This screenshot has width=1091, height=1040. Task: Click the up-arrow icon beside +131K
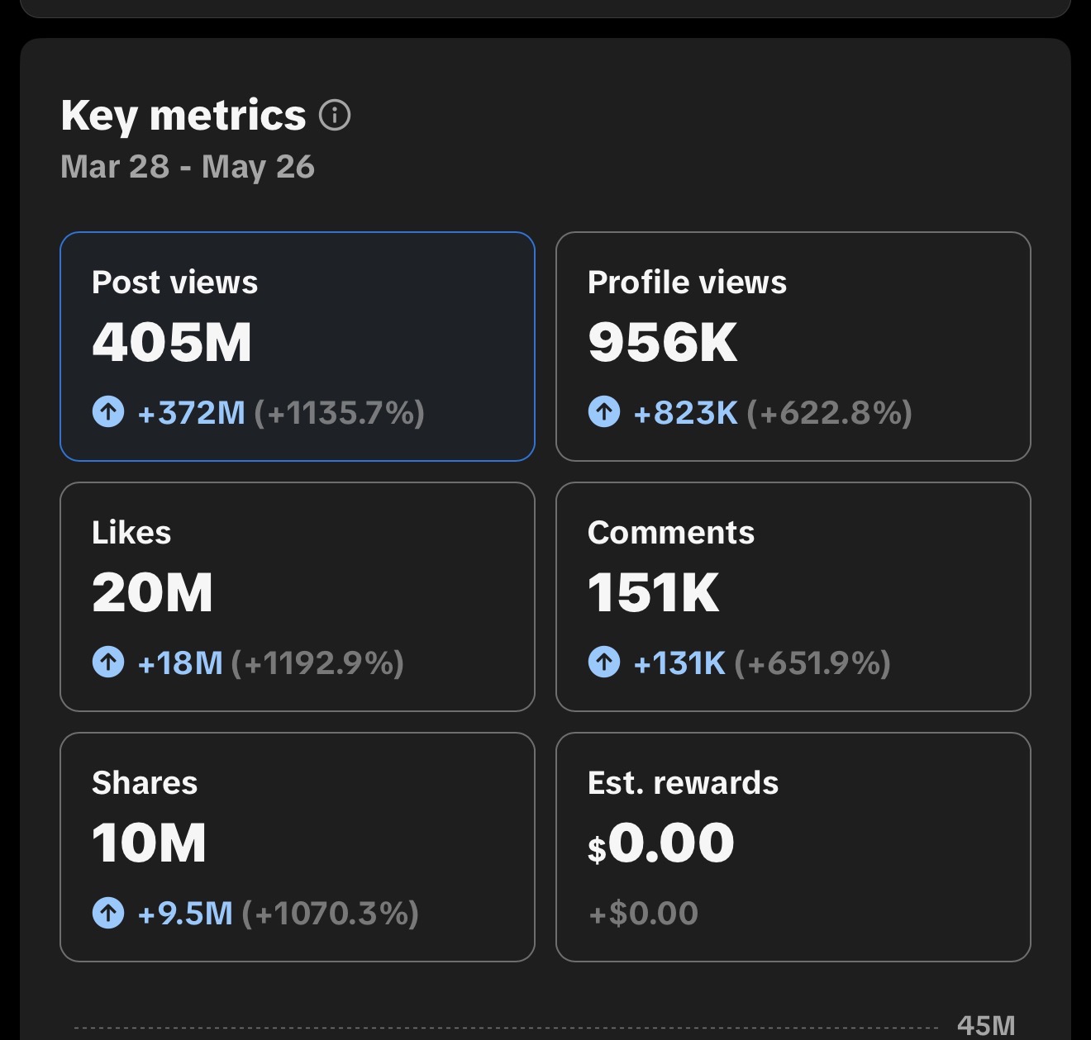(604, 662)
